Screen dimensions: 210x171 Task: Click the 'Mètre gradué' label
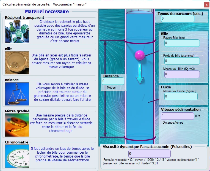point(17,111)
